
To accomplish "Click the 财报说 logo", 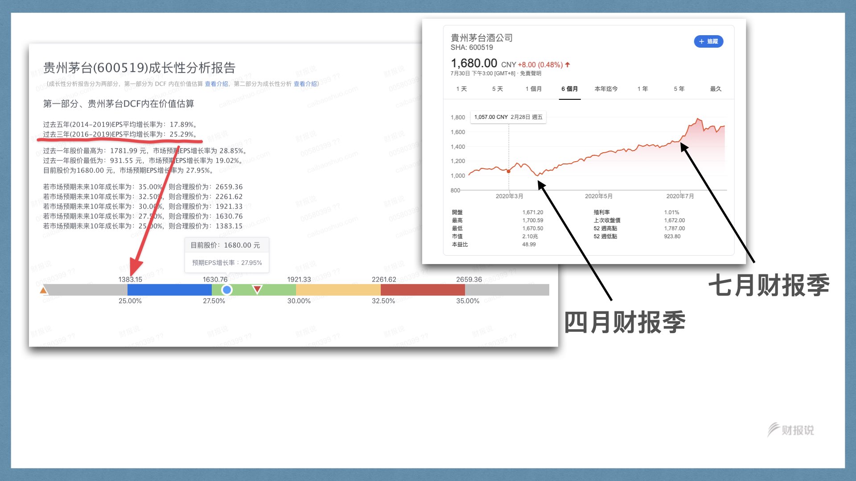I will tap(791, 430).
